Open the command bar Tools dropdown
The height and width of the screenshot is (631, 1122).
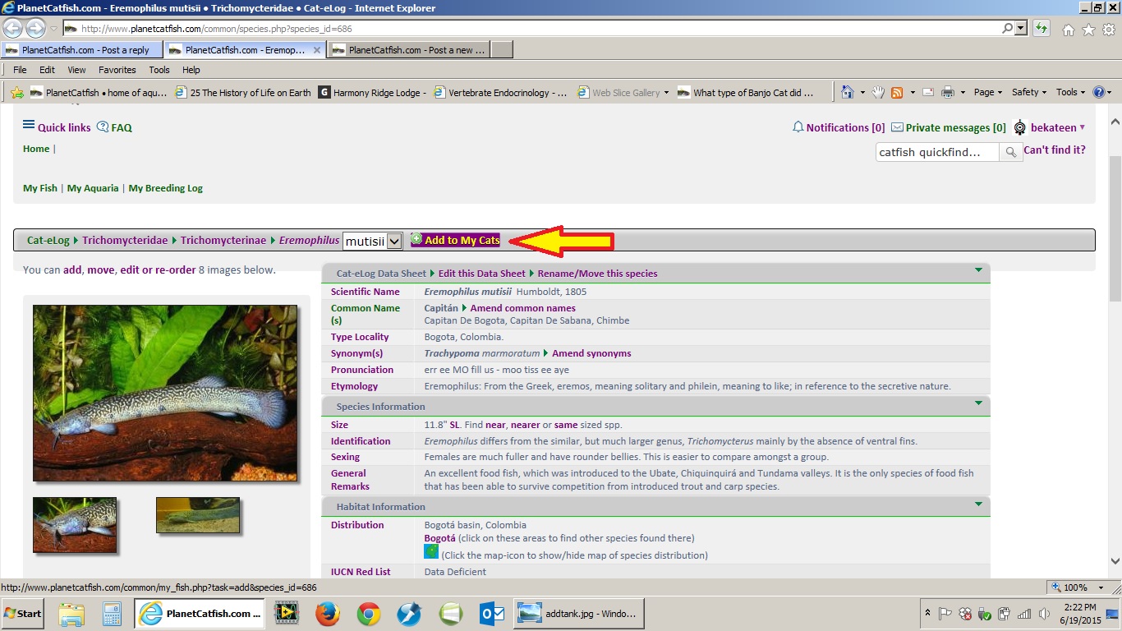point(1070,92)
